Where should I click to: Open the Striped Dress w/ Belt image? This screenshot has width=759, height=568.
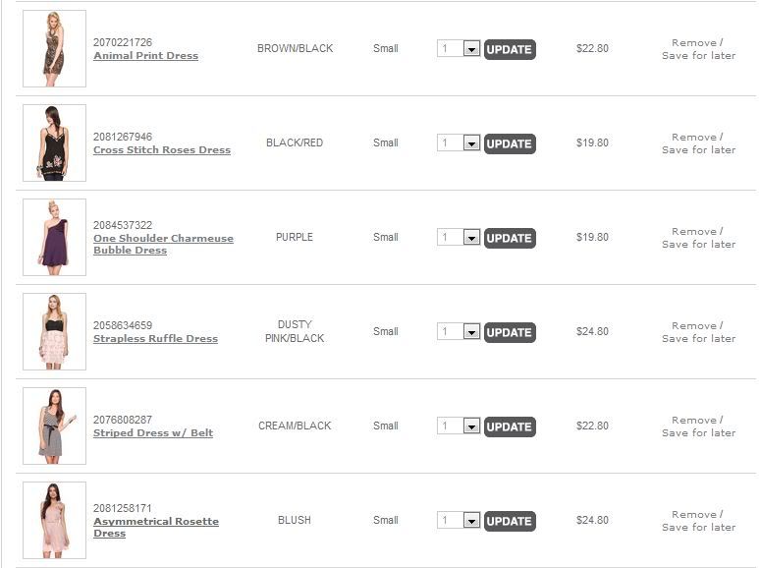coord(54,426)
